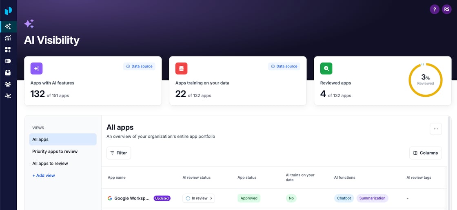Click the apps grid-plus sidebar icon
The image size is (457, 210).
[8, 50]
